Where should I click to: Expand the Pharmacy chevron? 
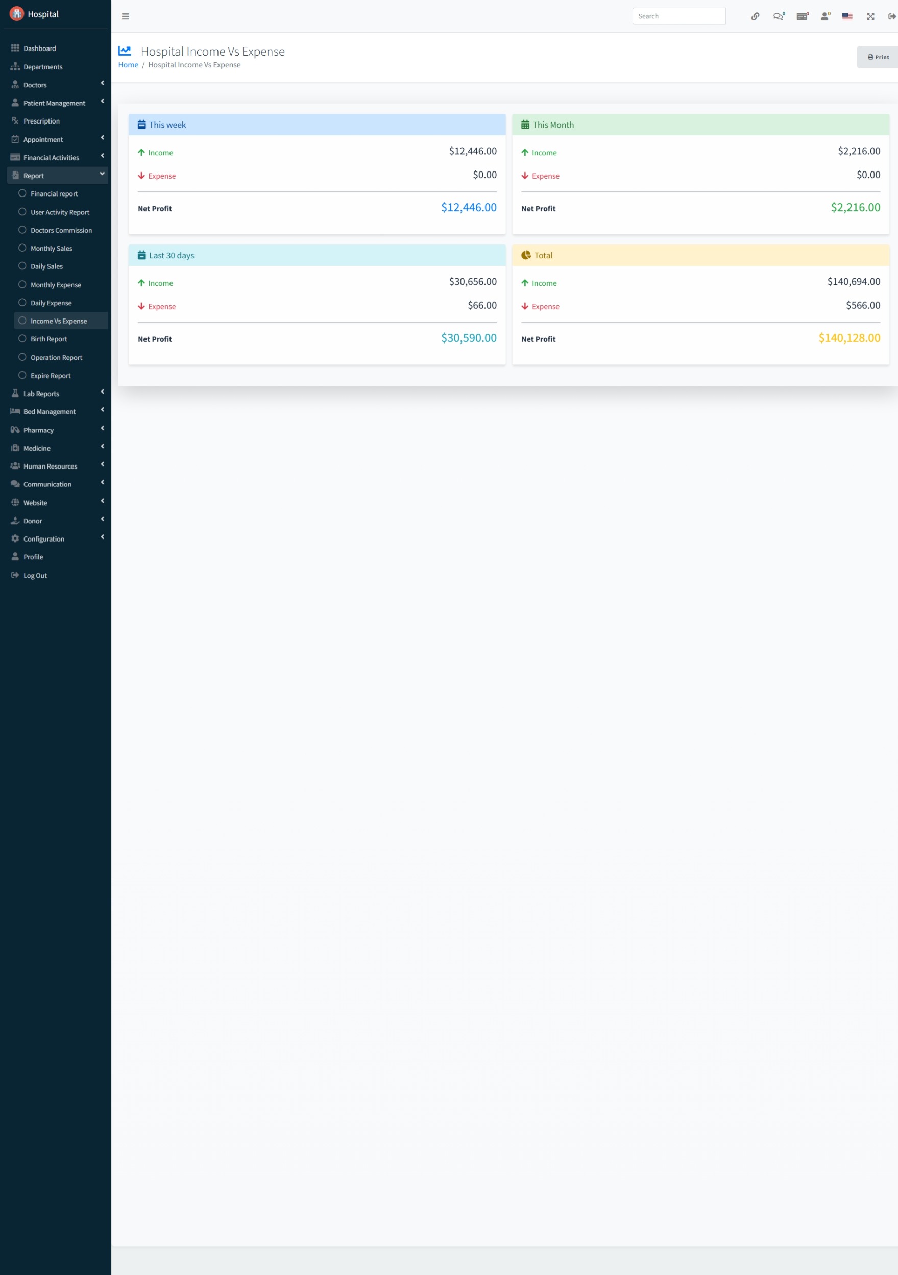click(x=102, y=429)
